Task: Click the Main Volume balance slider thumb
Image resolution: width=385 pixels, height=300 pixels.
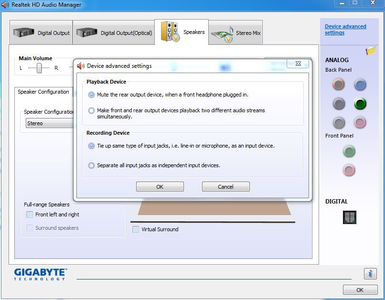Action: click(39, 68)
